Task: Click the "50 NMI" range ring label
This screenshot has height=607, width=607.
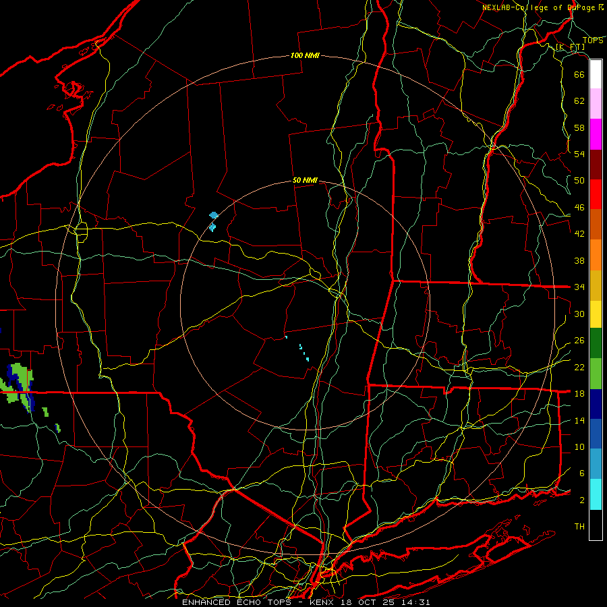Action: (305, 180)
